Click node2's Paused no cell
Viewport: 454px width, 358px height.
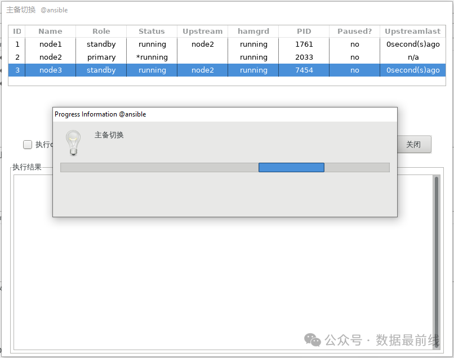click(354, 57)
